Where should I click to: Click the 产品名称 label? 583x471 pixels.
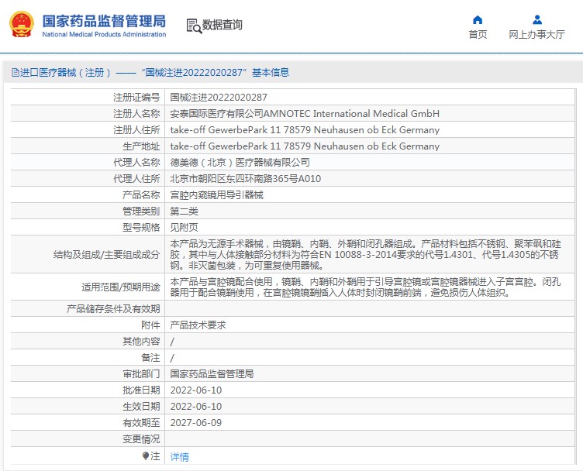pyautogui.click(x=141, y=195)
